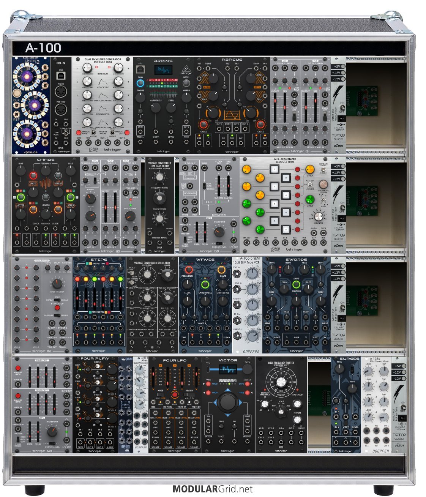Click the MIDI THRU socket on MIDI-CV
Image resolution: width=426 pixels, height=497 pixels.
click(x=61, y=110)
